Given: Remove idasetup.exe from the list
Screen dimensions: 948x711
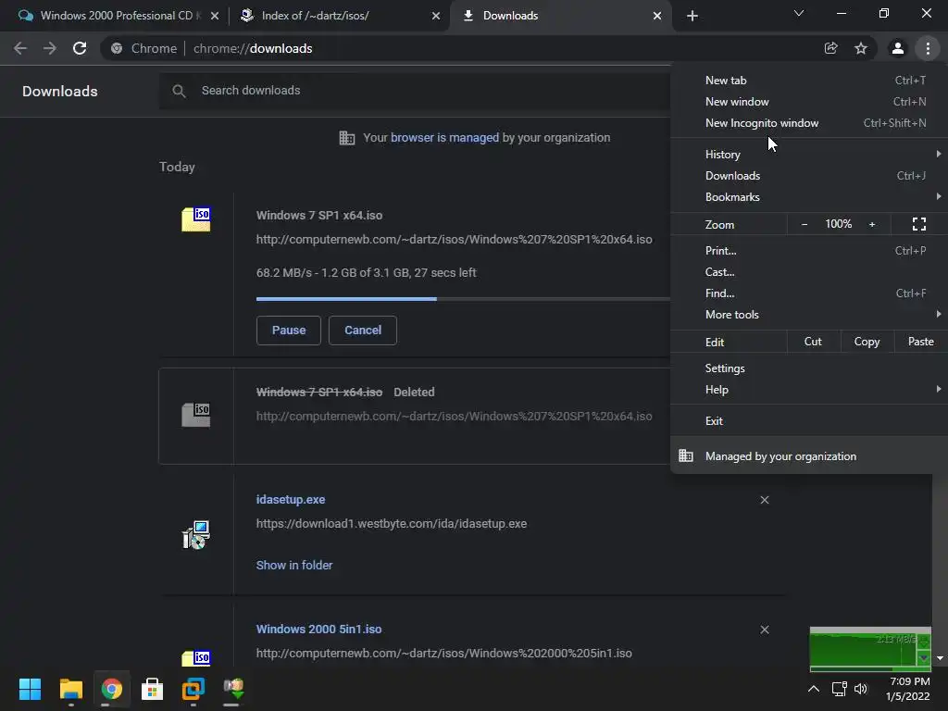Looking at the screenshot, I should [765, 500].
